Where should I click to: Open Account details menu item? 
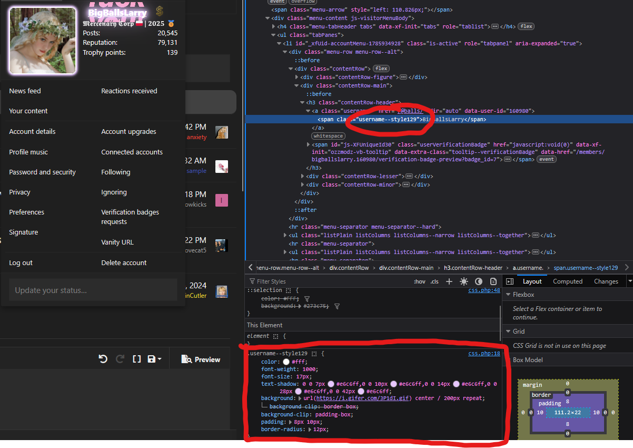point(32,132)
